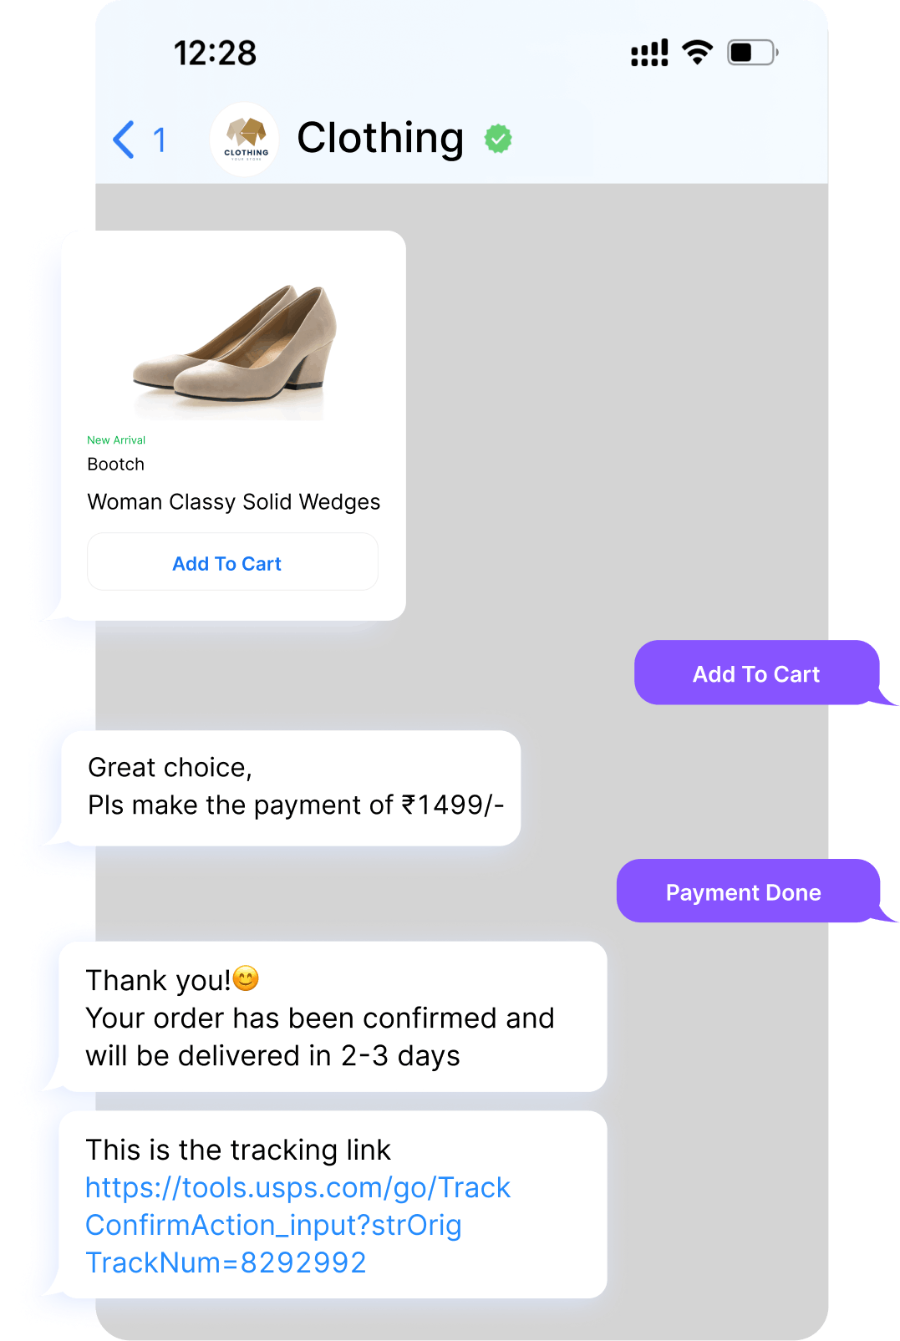
Task: Tap the unread count number 1
Action: [x=160, y=140]
